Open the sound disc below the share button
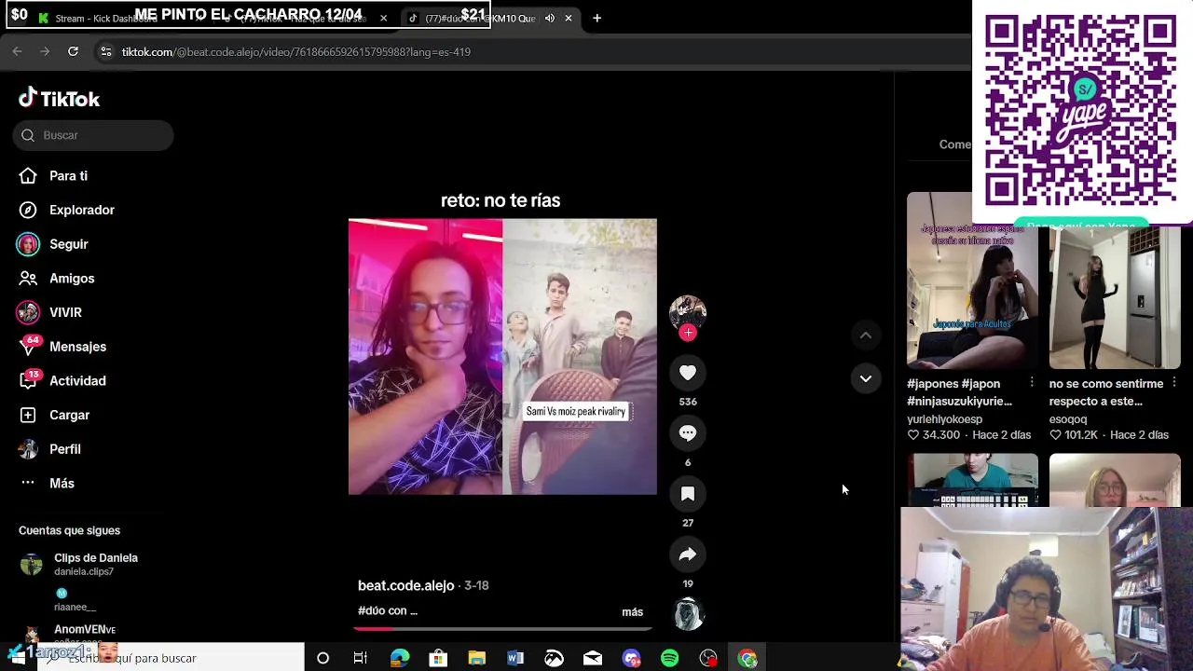 688,615
